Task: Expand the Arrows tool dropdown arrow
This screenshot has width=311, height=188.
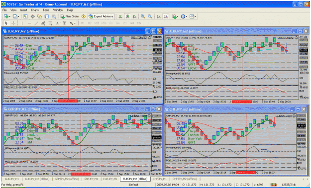Action: click(x=75, y=23)
